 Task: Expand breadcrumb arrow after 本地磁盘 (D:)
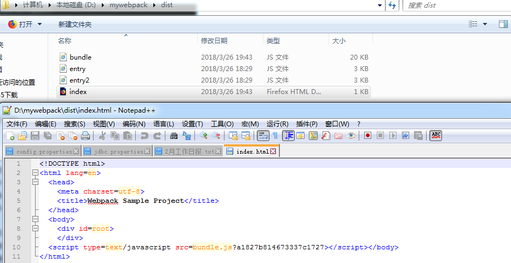pos(102,5)
